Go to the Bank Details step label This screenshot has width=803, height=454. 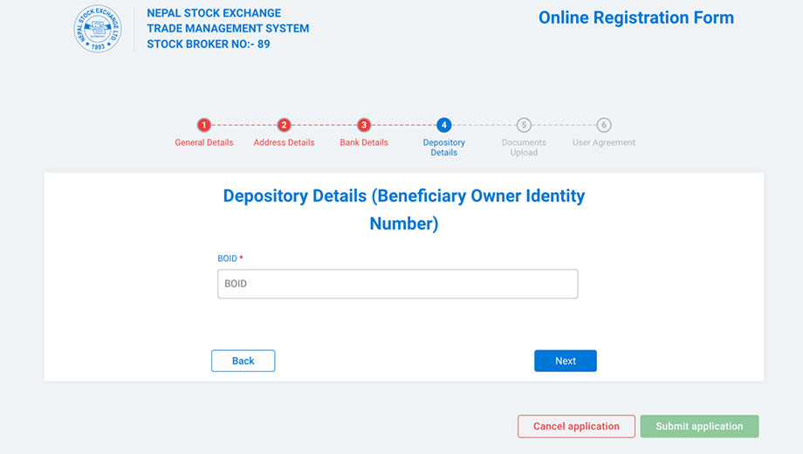[364, 142]
